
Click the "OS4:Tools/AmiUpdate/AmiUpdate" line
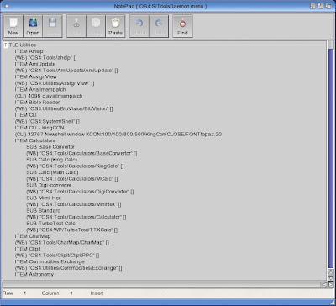66,71
